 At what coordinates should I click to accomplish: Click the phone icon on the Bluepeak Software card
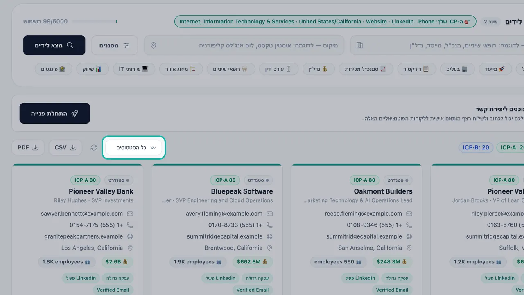(x=270, y=225)
